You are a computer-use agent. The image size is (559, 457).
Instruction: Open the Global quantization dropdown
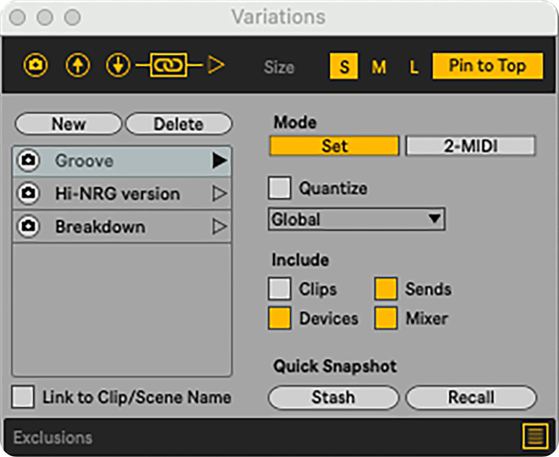pos(356,219)
